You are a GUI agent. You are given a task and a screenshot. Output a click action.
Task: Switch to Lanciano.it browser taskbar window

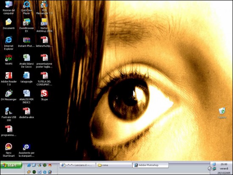(x=77, y=165)
